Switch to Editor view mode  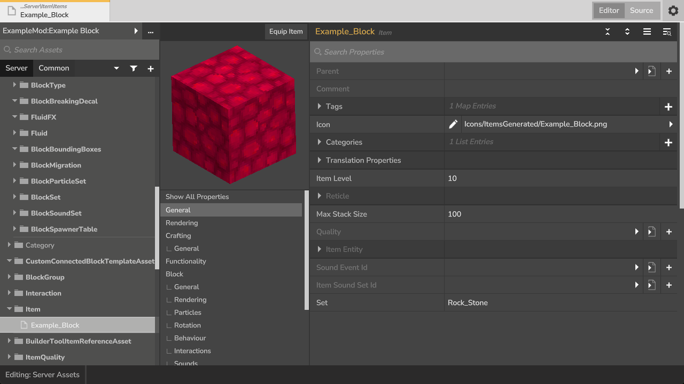(x=609, y=10)
